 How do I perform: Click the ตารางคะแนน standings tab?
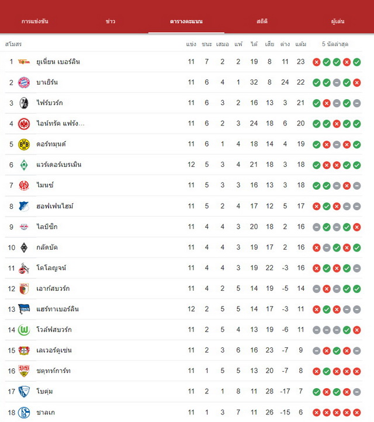pos(186,21)
